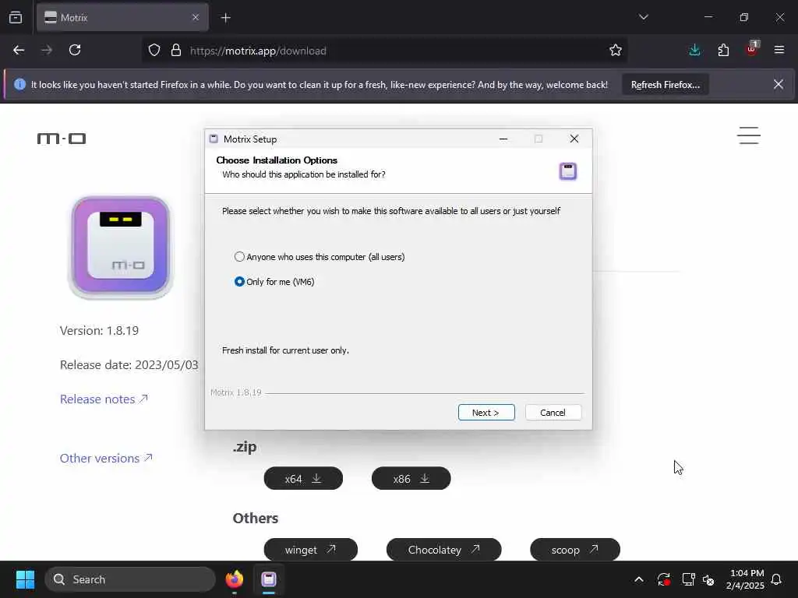The height and width of the screenshot is (598, 798).
Task: Open the Chocolatey link
Action: pos(443,550)
